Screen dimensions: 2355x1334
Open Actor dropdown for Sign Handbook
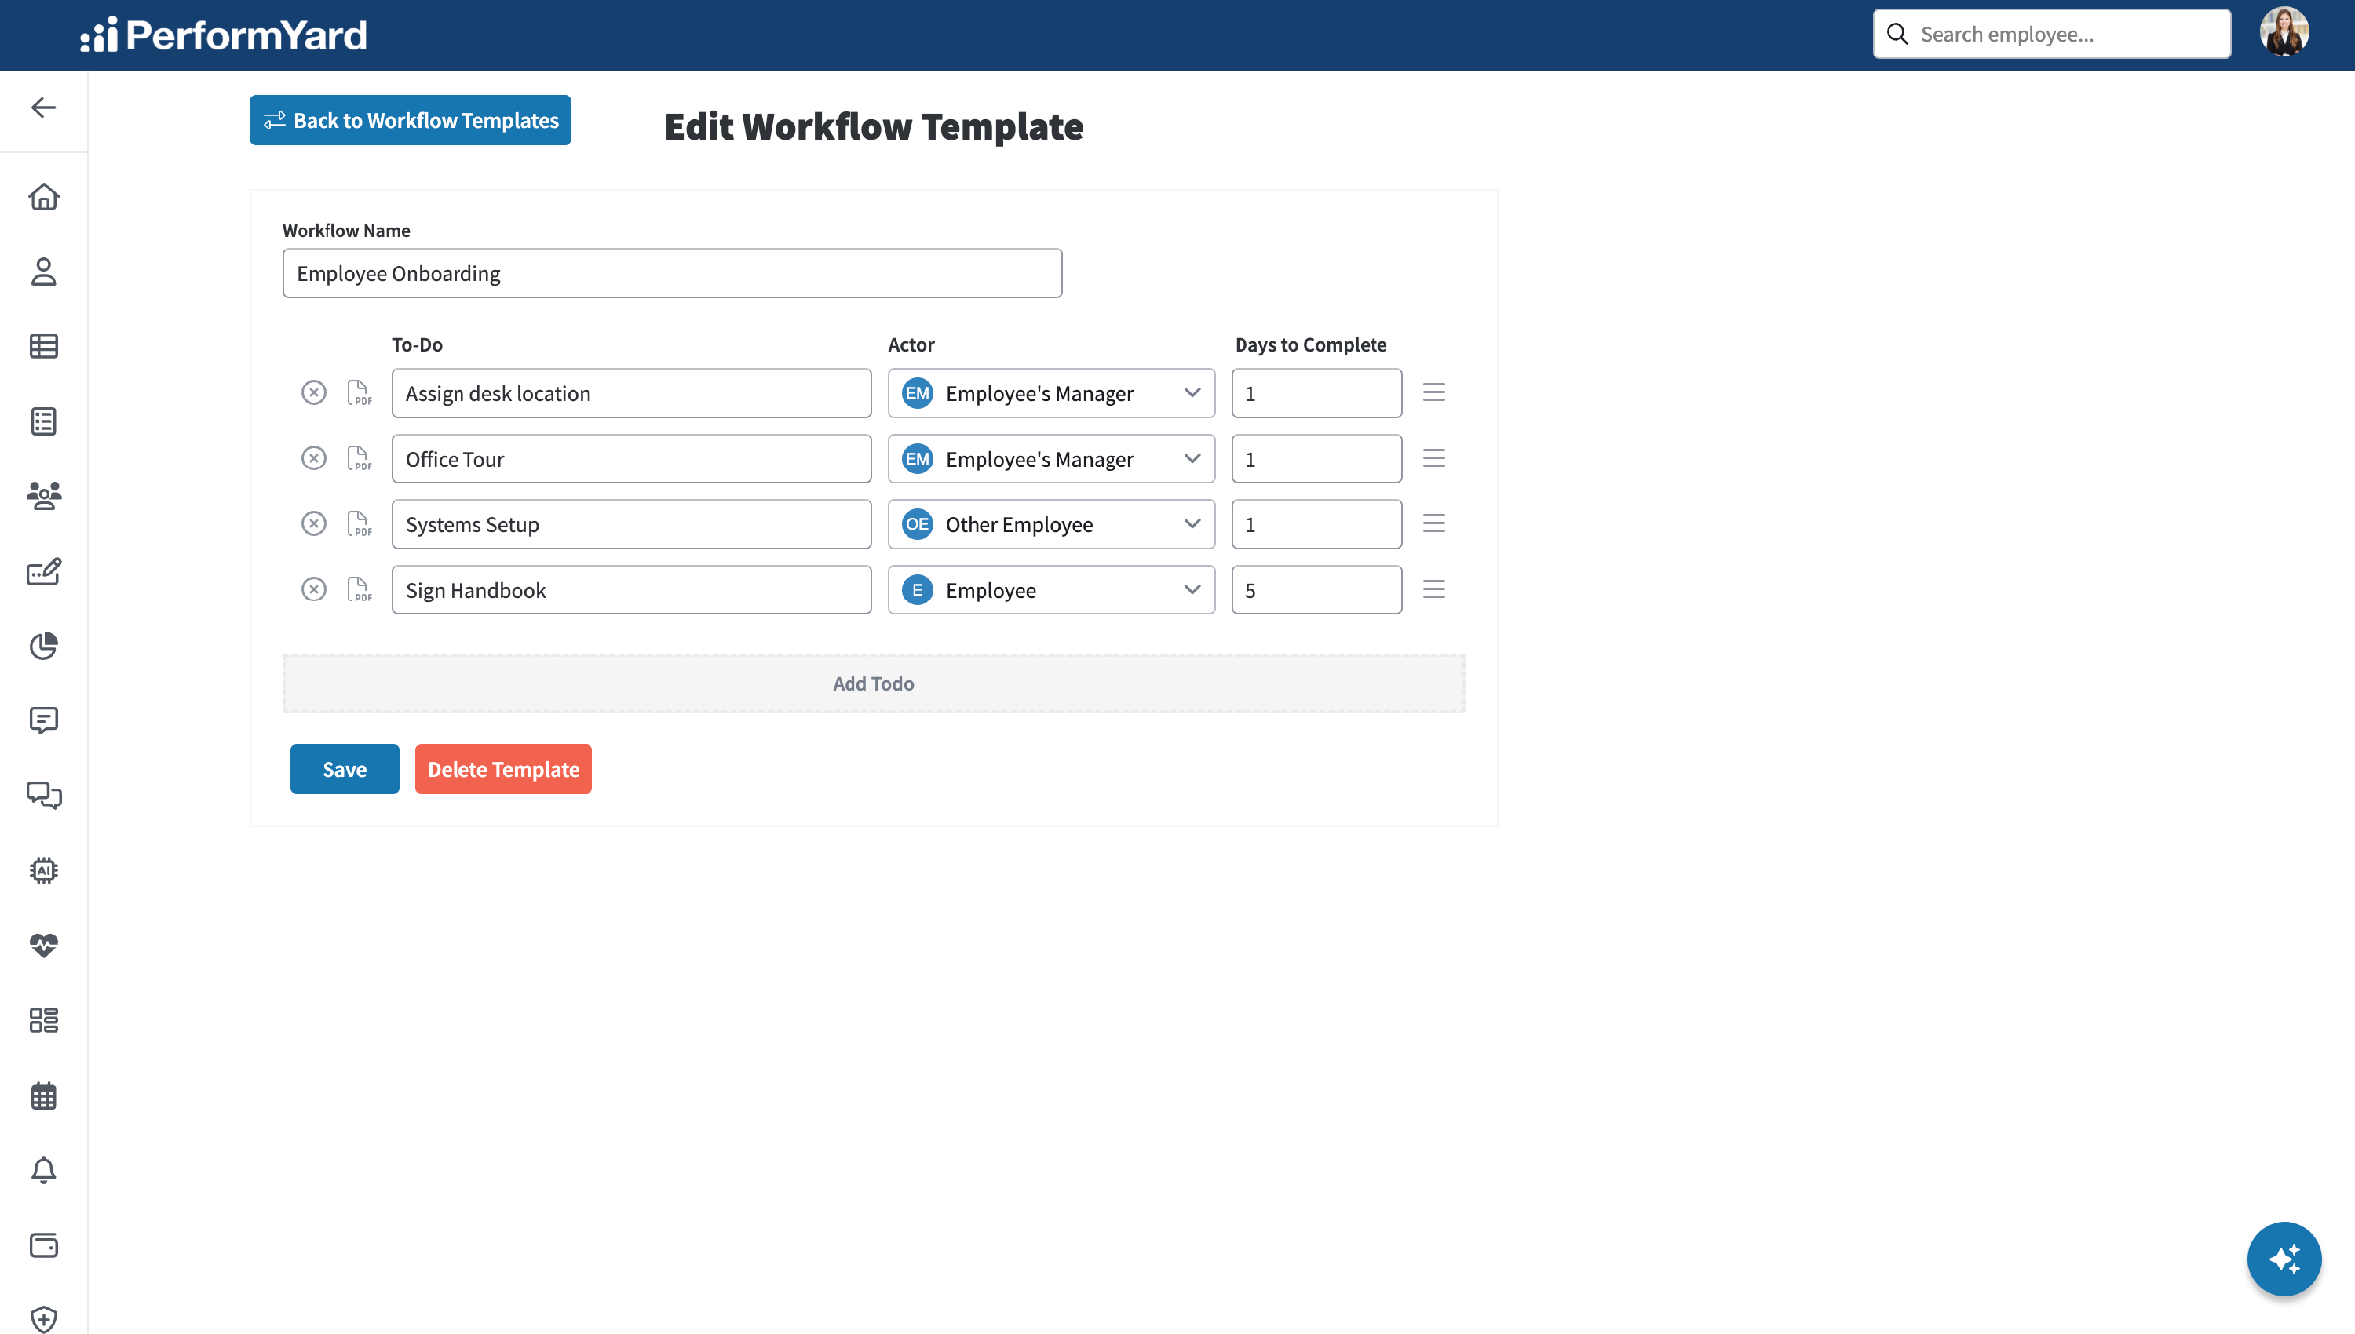pos(1051,589)
